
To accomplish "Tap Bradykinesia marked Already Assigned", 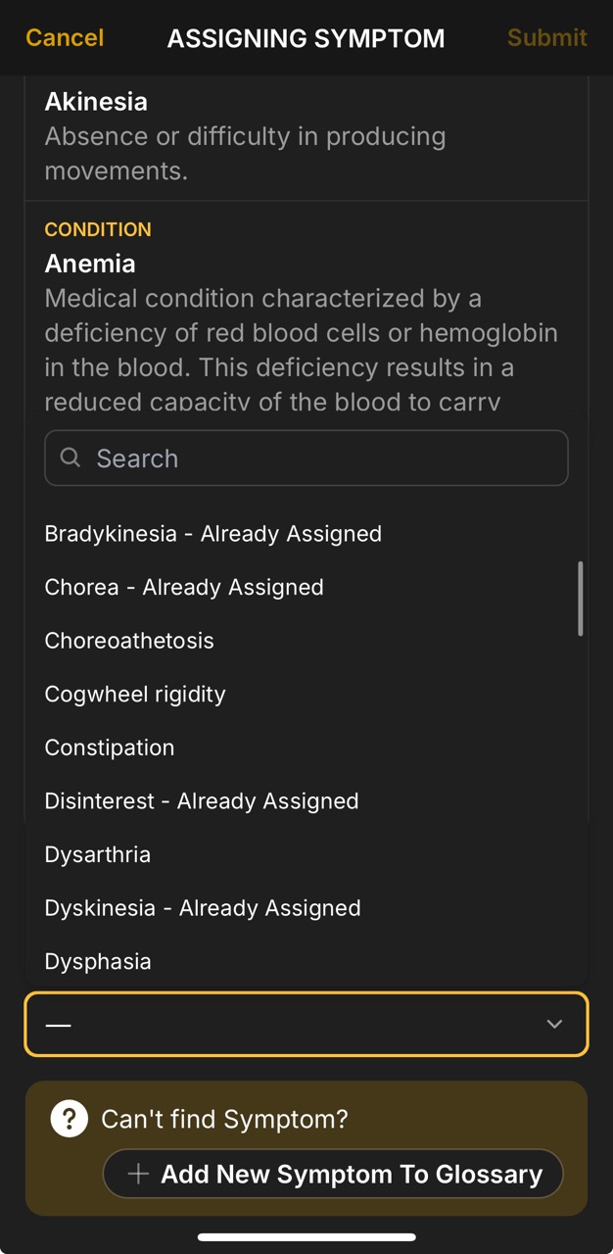I will coord(212,533).
